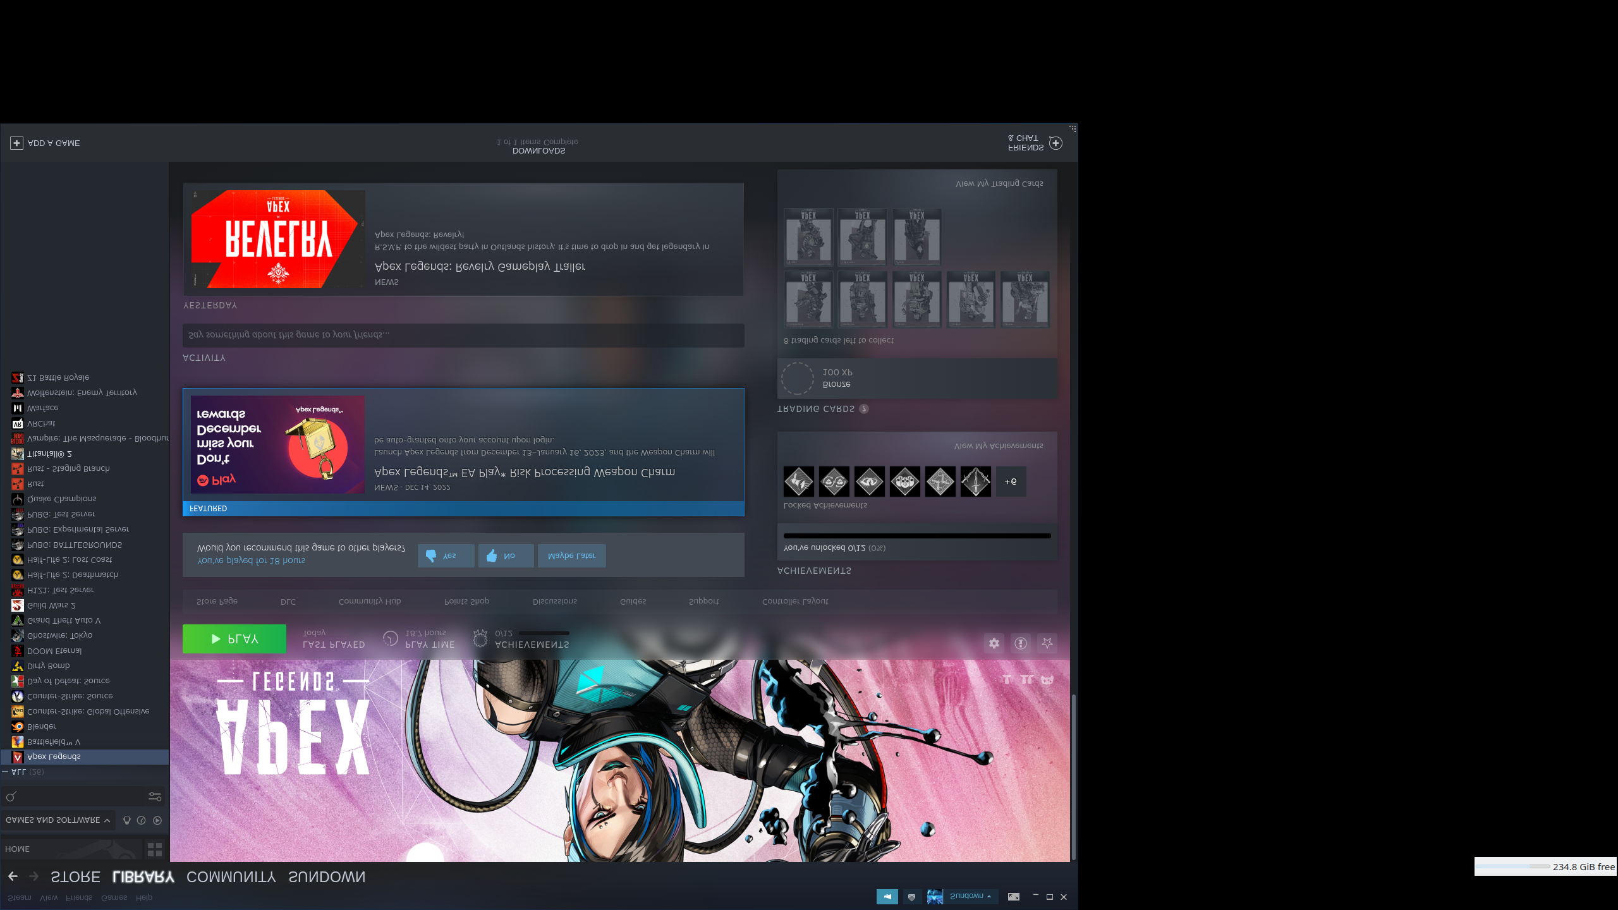This screenshot has height=910, width=1618.
Task: Open the Store tab
Action: pyautogui.click(x=75, y=877)
